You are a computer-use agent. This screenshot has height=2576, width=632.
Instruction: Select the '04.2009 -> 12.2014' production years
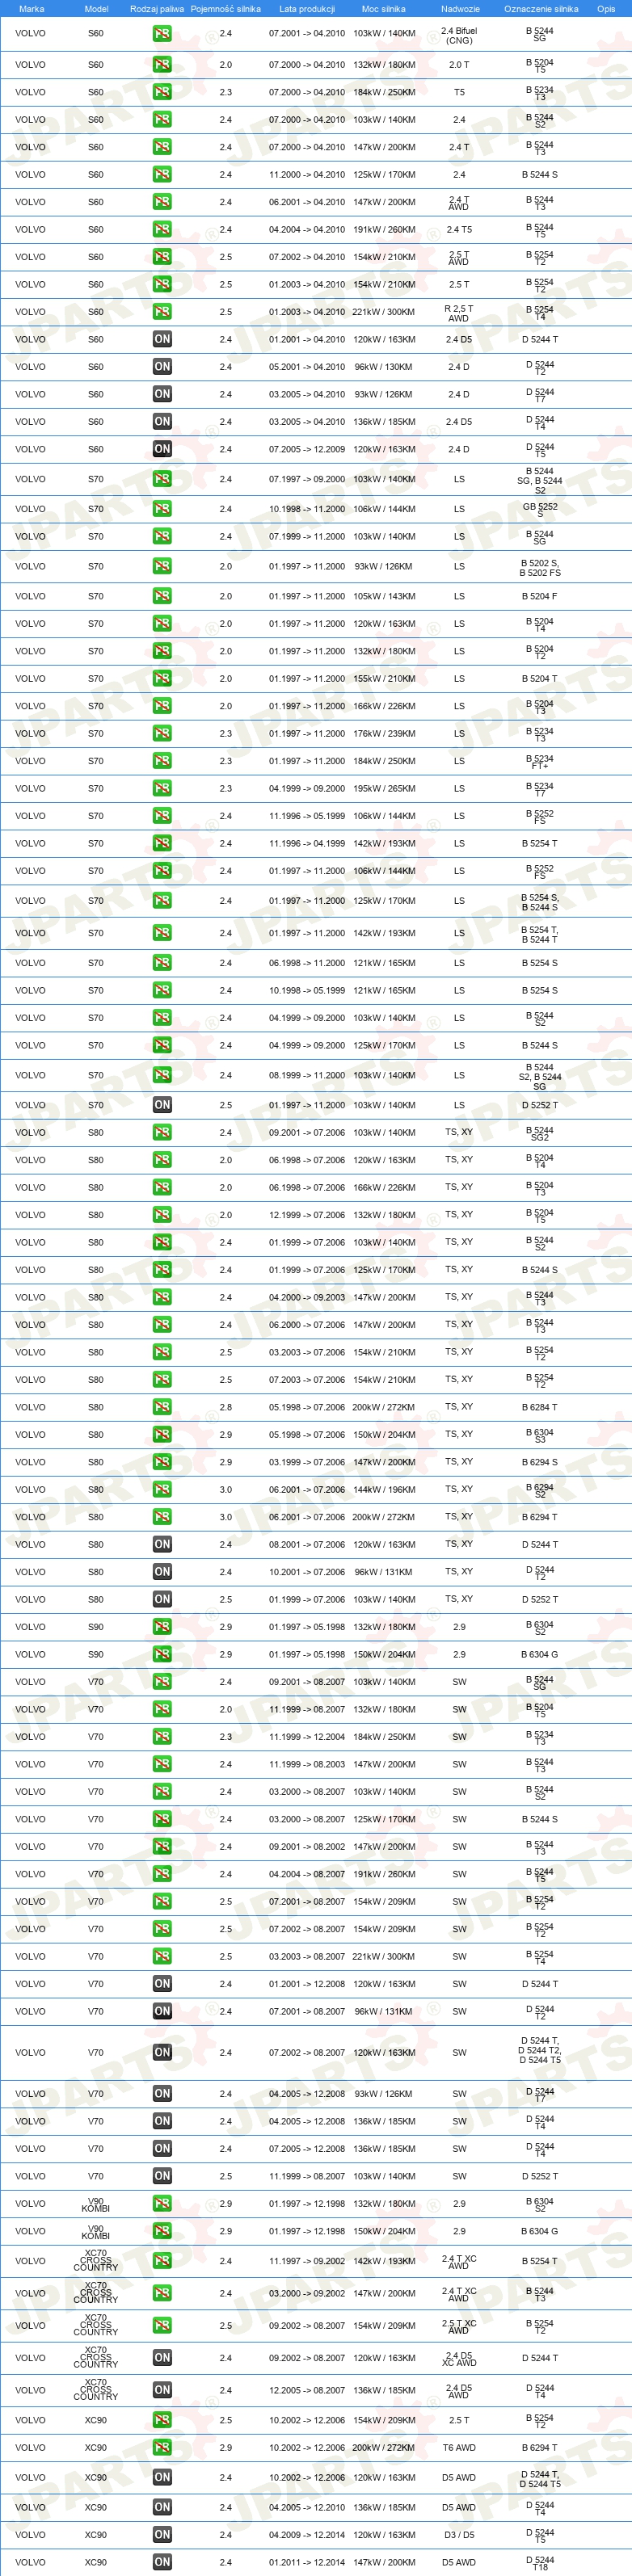[307, 2535]
